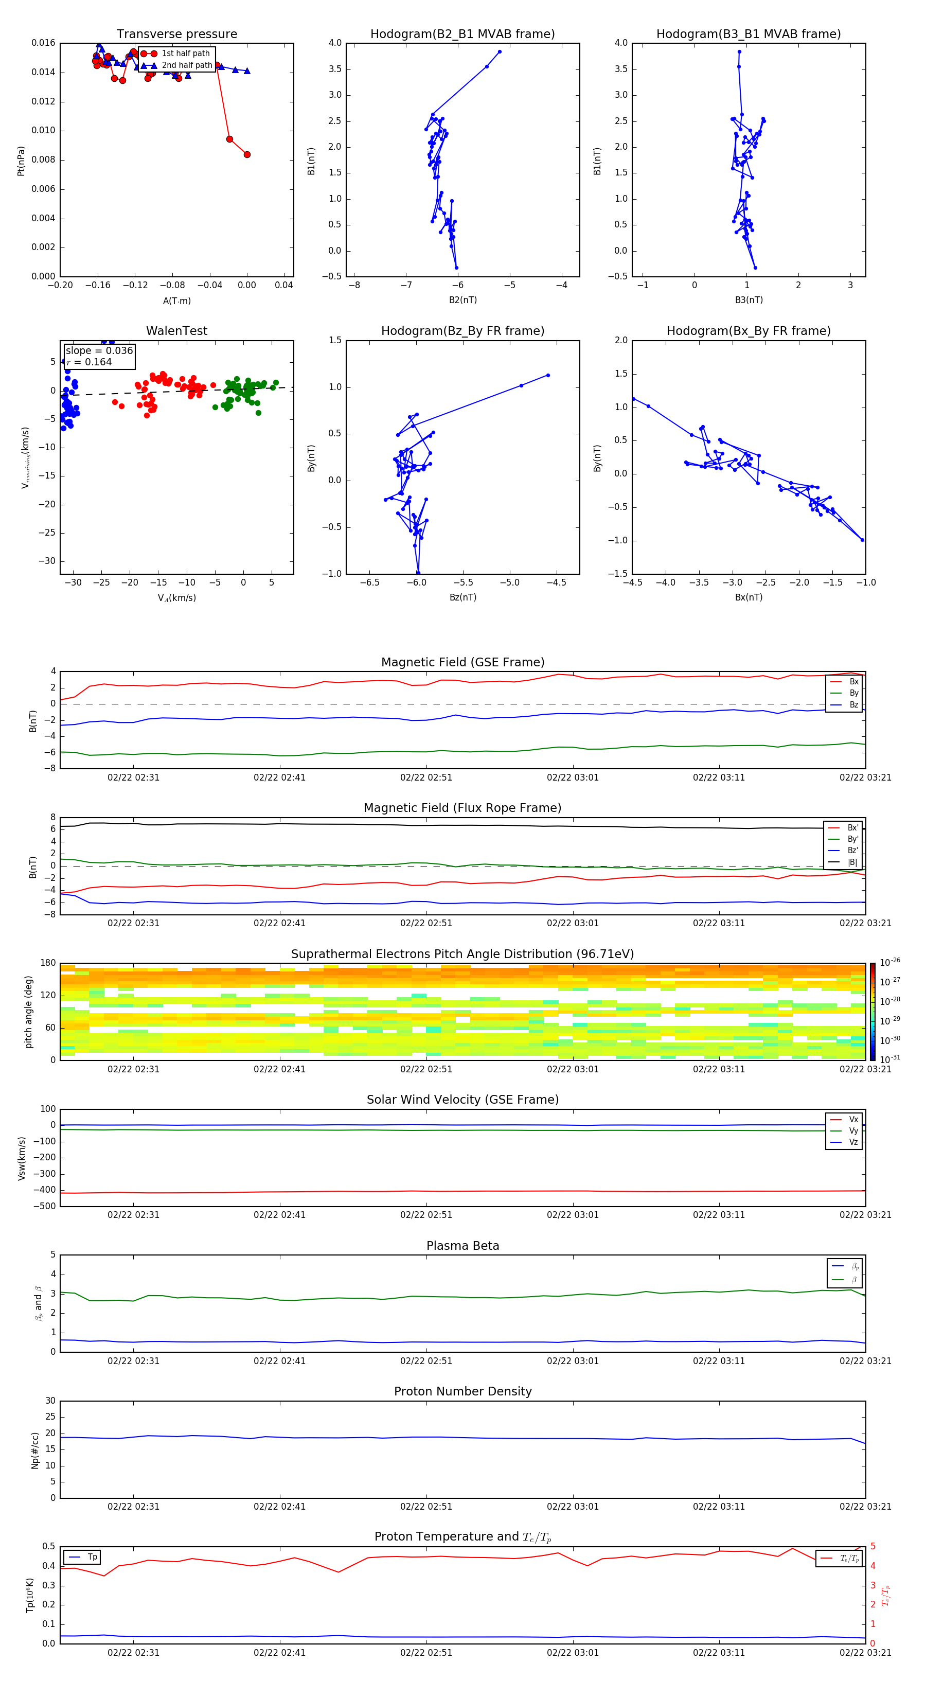926x1698 pixels.
Task: Select "Bz'" in the Flux Rope legend
Action: (x=844, y=851)
